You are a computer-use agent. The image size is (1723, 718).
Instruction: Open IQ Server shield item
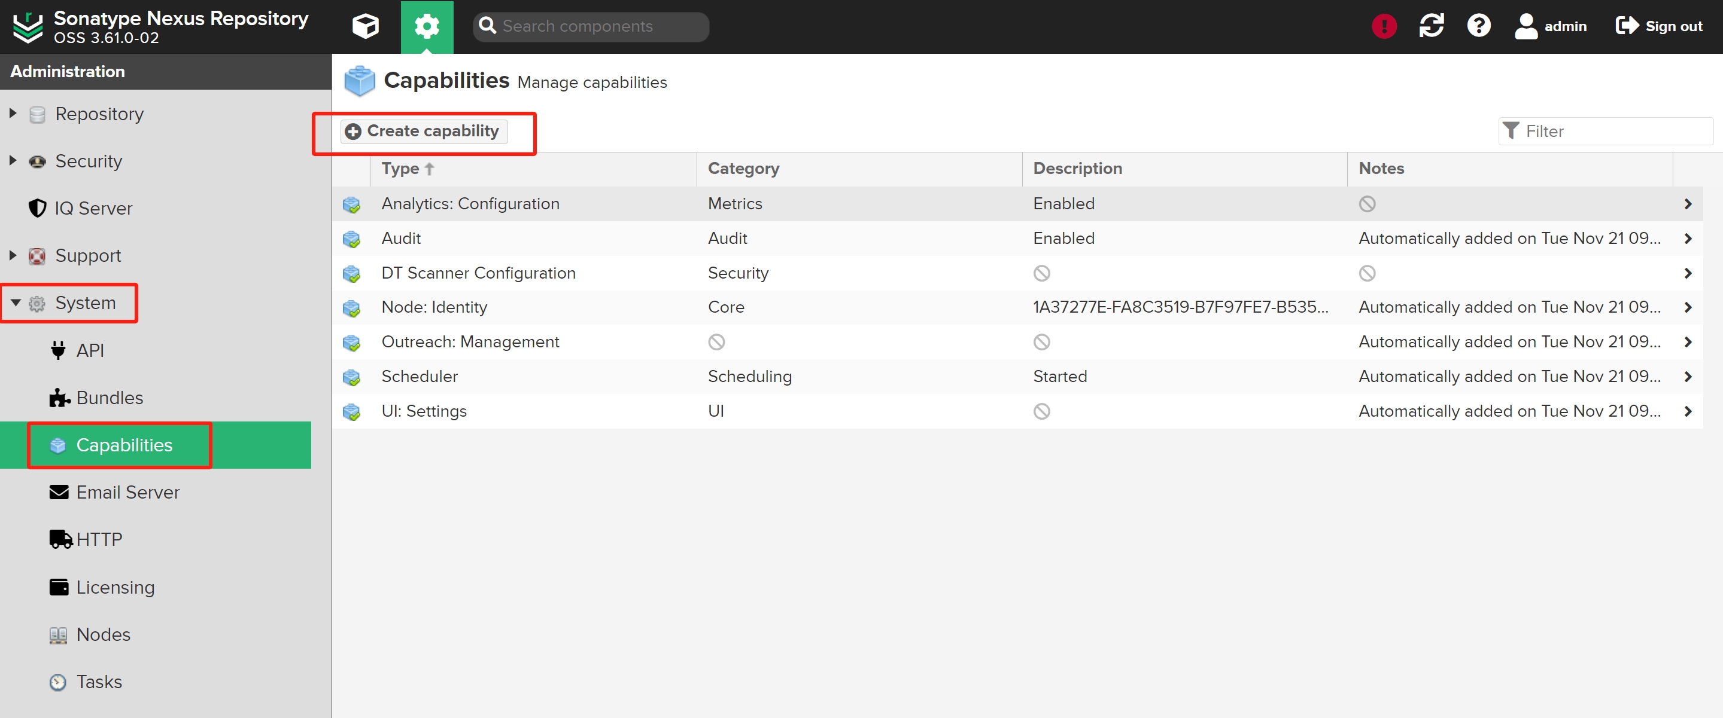pyautogui.click(x=93, y=209)
